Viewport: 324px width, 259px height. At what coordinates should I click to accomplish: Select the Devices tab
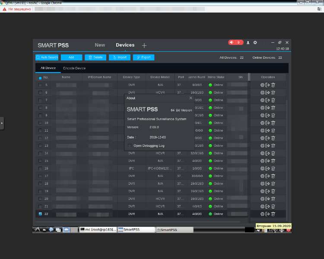click(x=125, y=45)
